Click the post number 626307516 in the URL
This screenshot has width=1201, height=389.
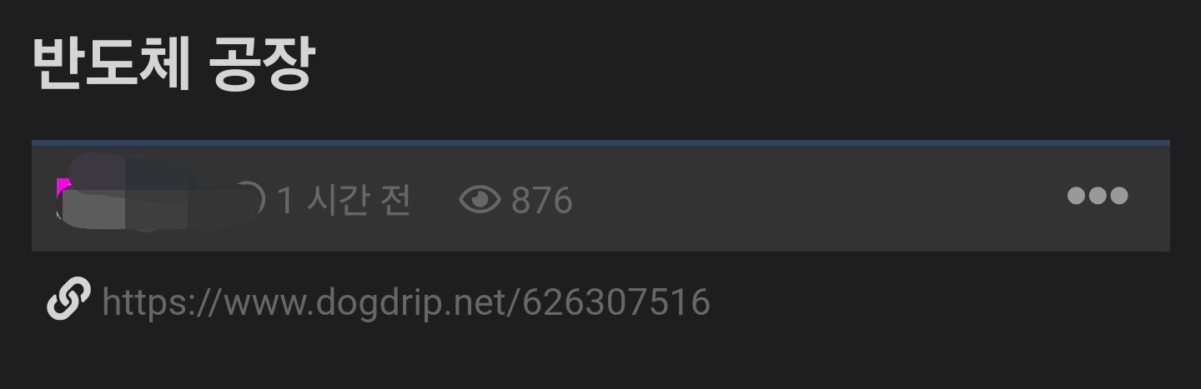pos(616,302)
